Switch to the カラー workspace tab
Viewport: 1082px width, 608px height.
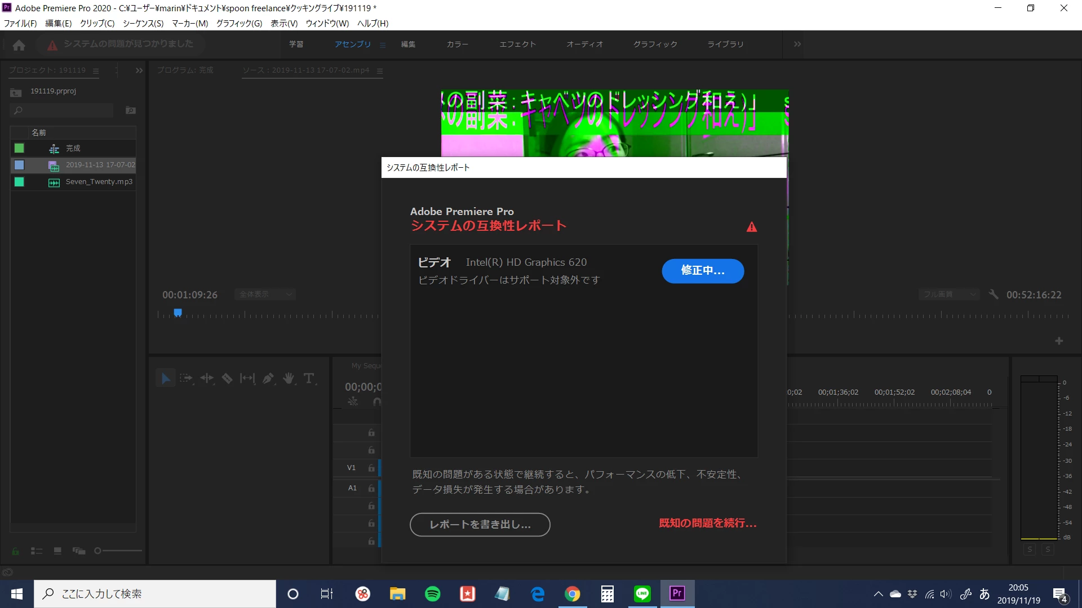pos(457,44)
